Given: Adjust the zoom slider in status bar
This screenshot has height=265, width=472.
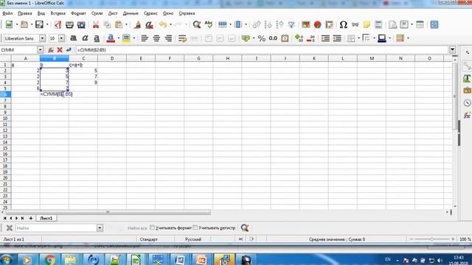Looking at the screenshot, I should point(431,239).
